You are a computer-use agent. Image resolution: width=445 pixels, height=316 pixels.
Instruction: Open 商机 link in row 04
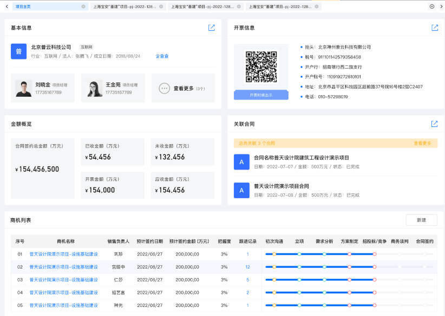pos(63,292)
